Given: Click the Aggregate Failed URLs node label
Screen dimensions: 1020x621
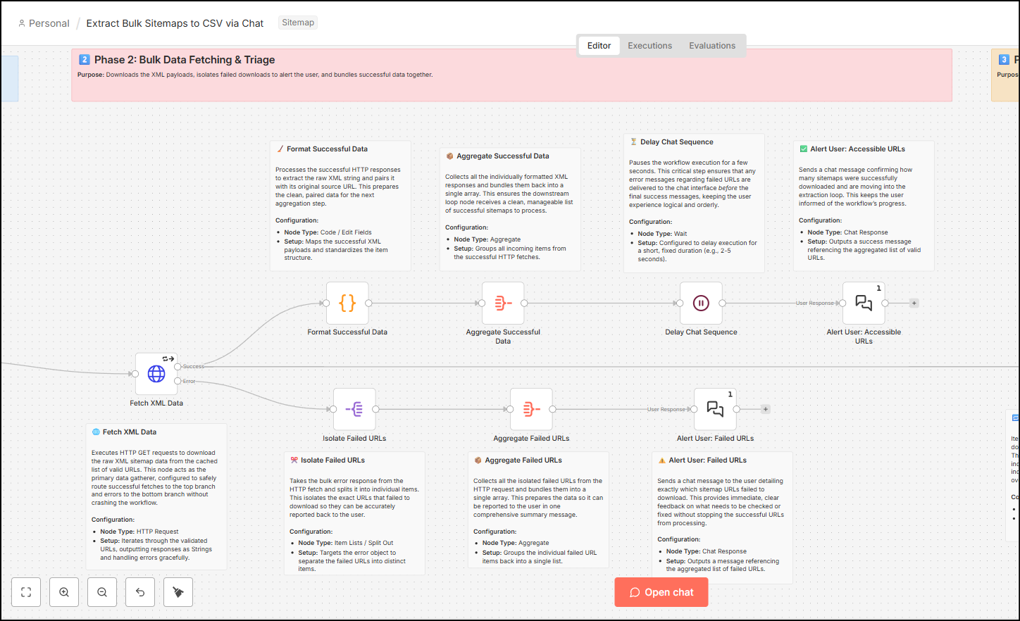Looking at the screenshot, I should point(531,439).
